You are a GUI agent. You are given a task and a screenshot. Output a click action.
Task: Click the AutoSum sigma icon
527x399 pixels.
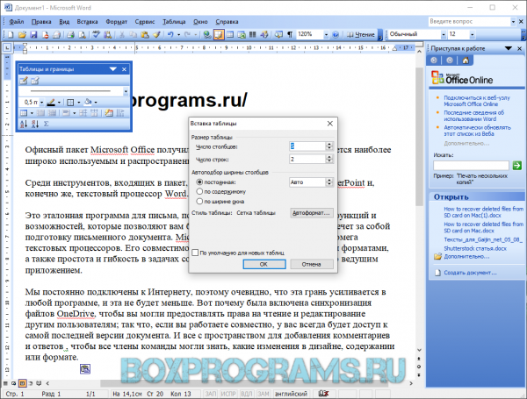pos(47,124)
